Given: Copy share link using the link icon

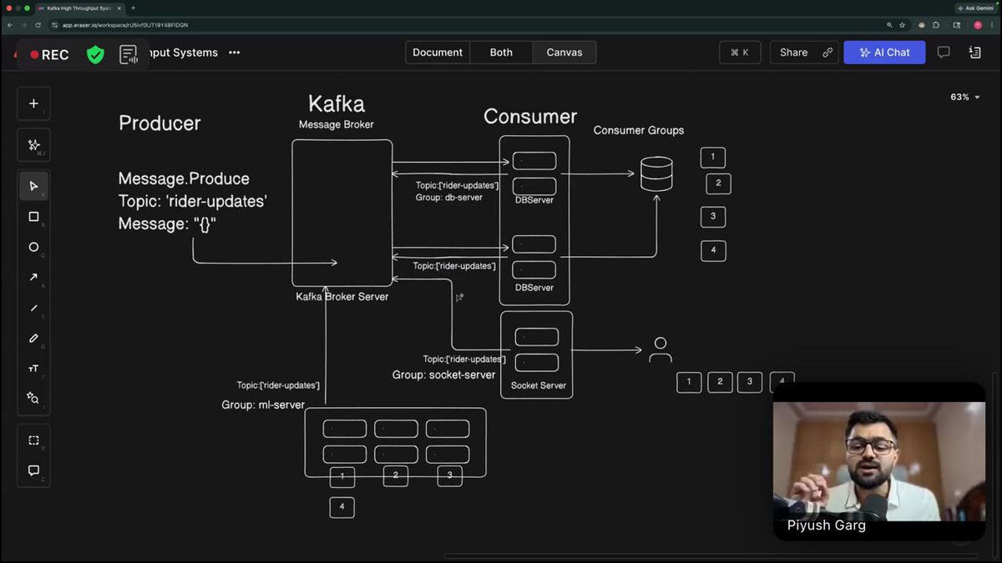Looking at the screenshot, I should 827,53.
